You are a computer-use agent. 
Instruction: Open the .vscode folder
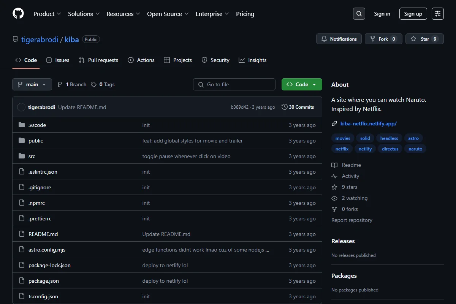[37, 125]
